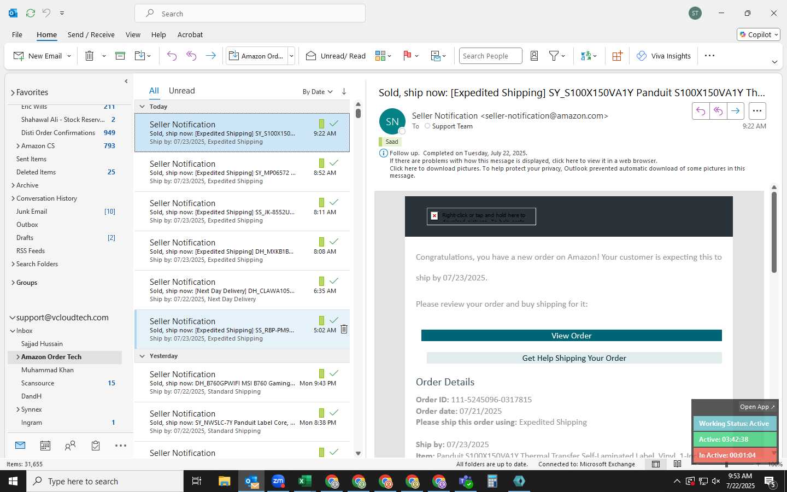Switch to Tasks view icon

pyautogui.click(x=96, y=446)
